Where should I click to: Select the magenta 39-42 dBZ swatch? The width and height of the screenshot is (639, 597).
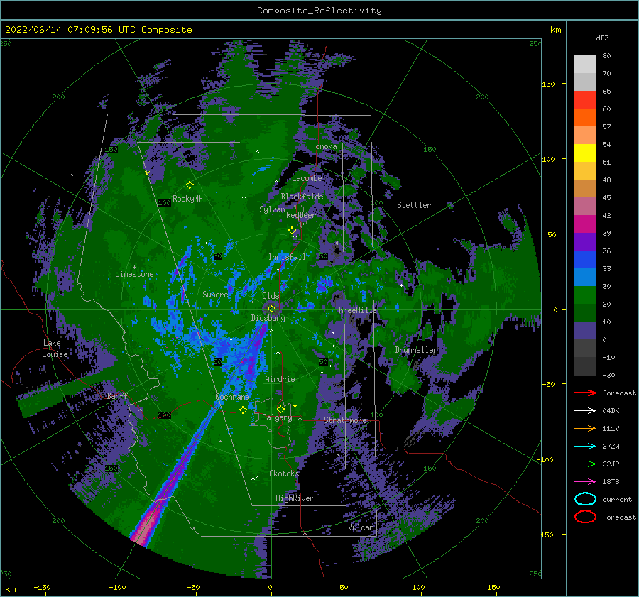click(585, 224)
